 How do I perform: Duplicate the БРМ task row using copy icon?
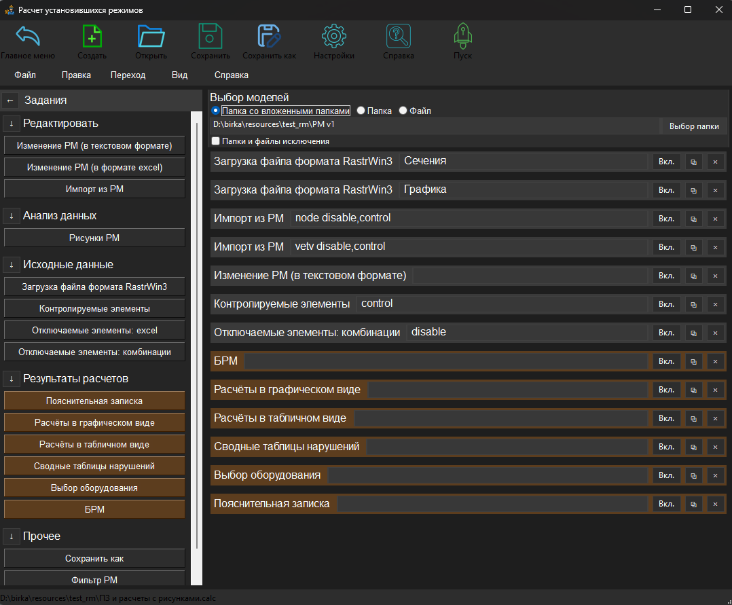point(693,361)
